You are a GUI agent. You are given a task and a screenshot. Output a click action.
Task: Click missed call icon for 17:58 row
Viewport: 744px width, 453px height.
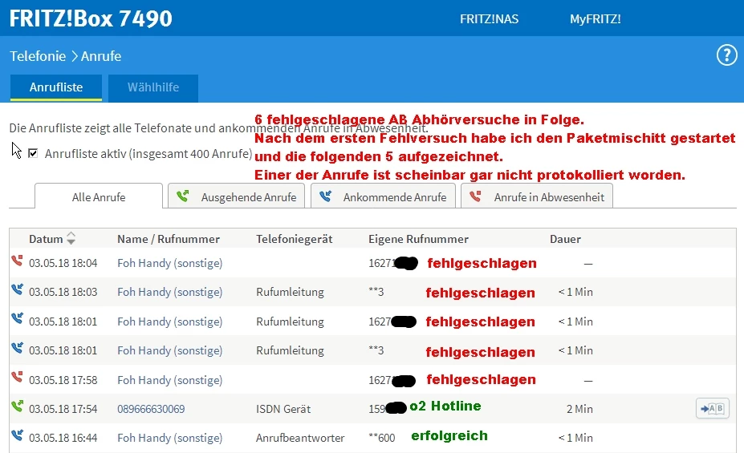(17, 377)
